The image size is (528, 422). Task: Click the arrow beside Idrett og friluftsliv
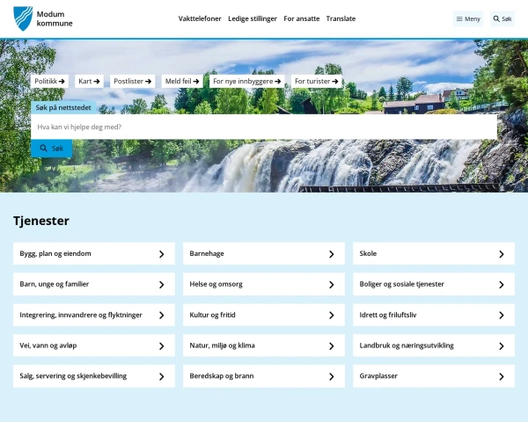(502, 316)
